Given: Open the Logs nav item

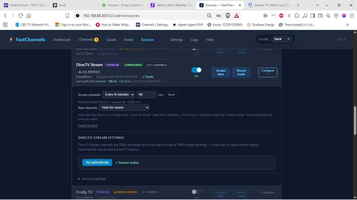Looking at the screenshot, I should [x=194, y=40].
